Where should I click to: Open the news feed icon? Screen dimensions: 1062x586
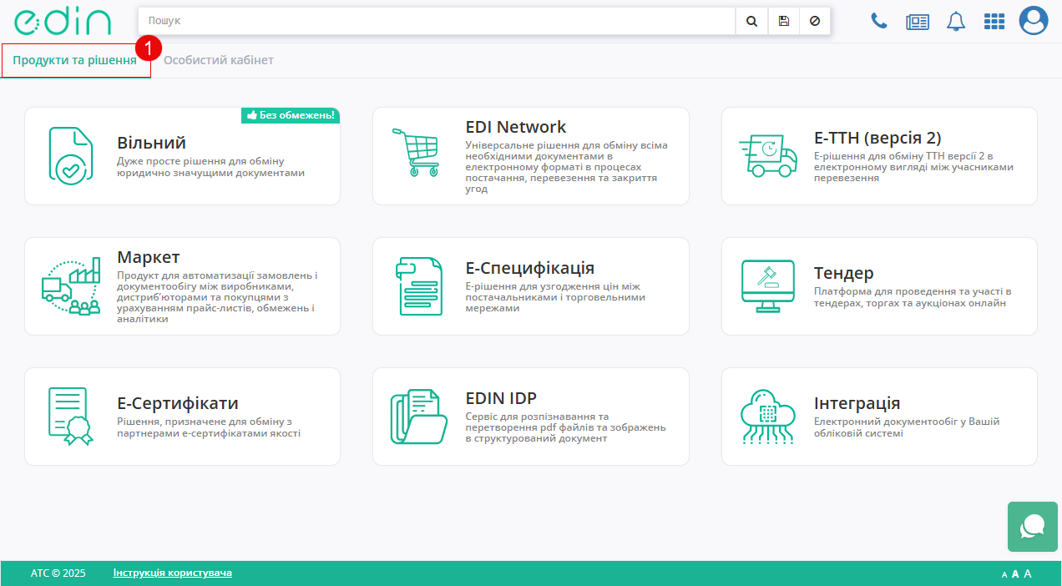click(x=918, y=22)
